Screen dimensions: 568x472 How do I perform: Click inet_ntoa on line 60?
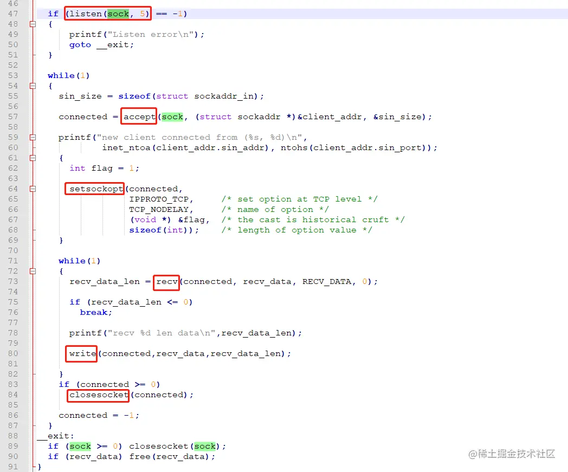click(x=126, y=148)
